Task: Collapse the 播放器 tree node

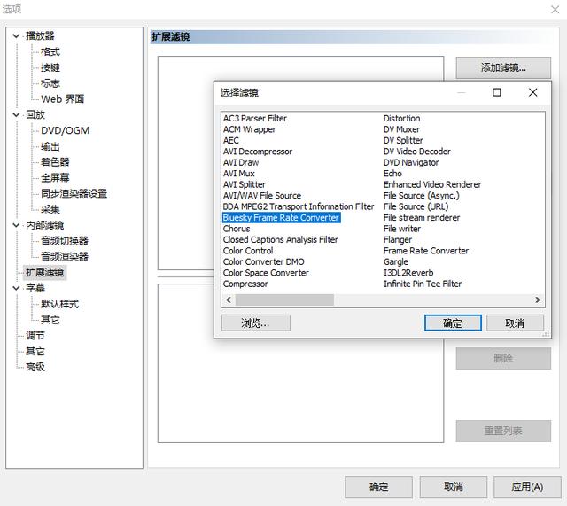Action: point(16,35)
